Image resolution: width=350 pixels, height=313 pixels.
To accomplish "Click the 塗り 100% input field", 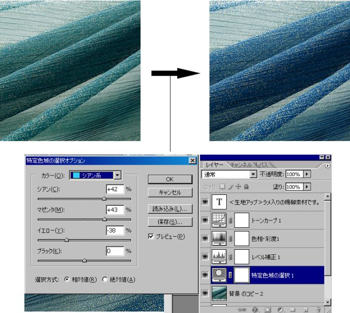I will [x=295, y=187].
